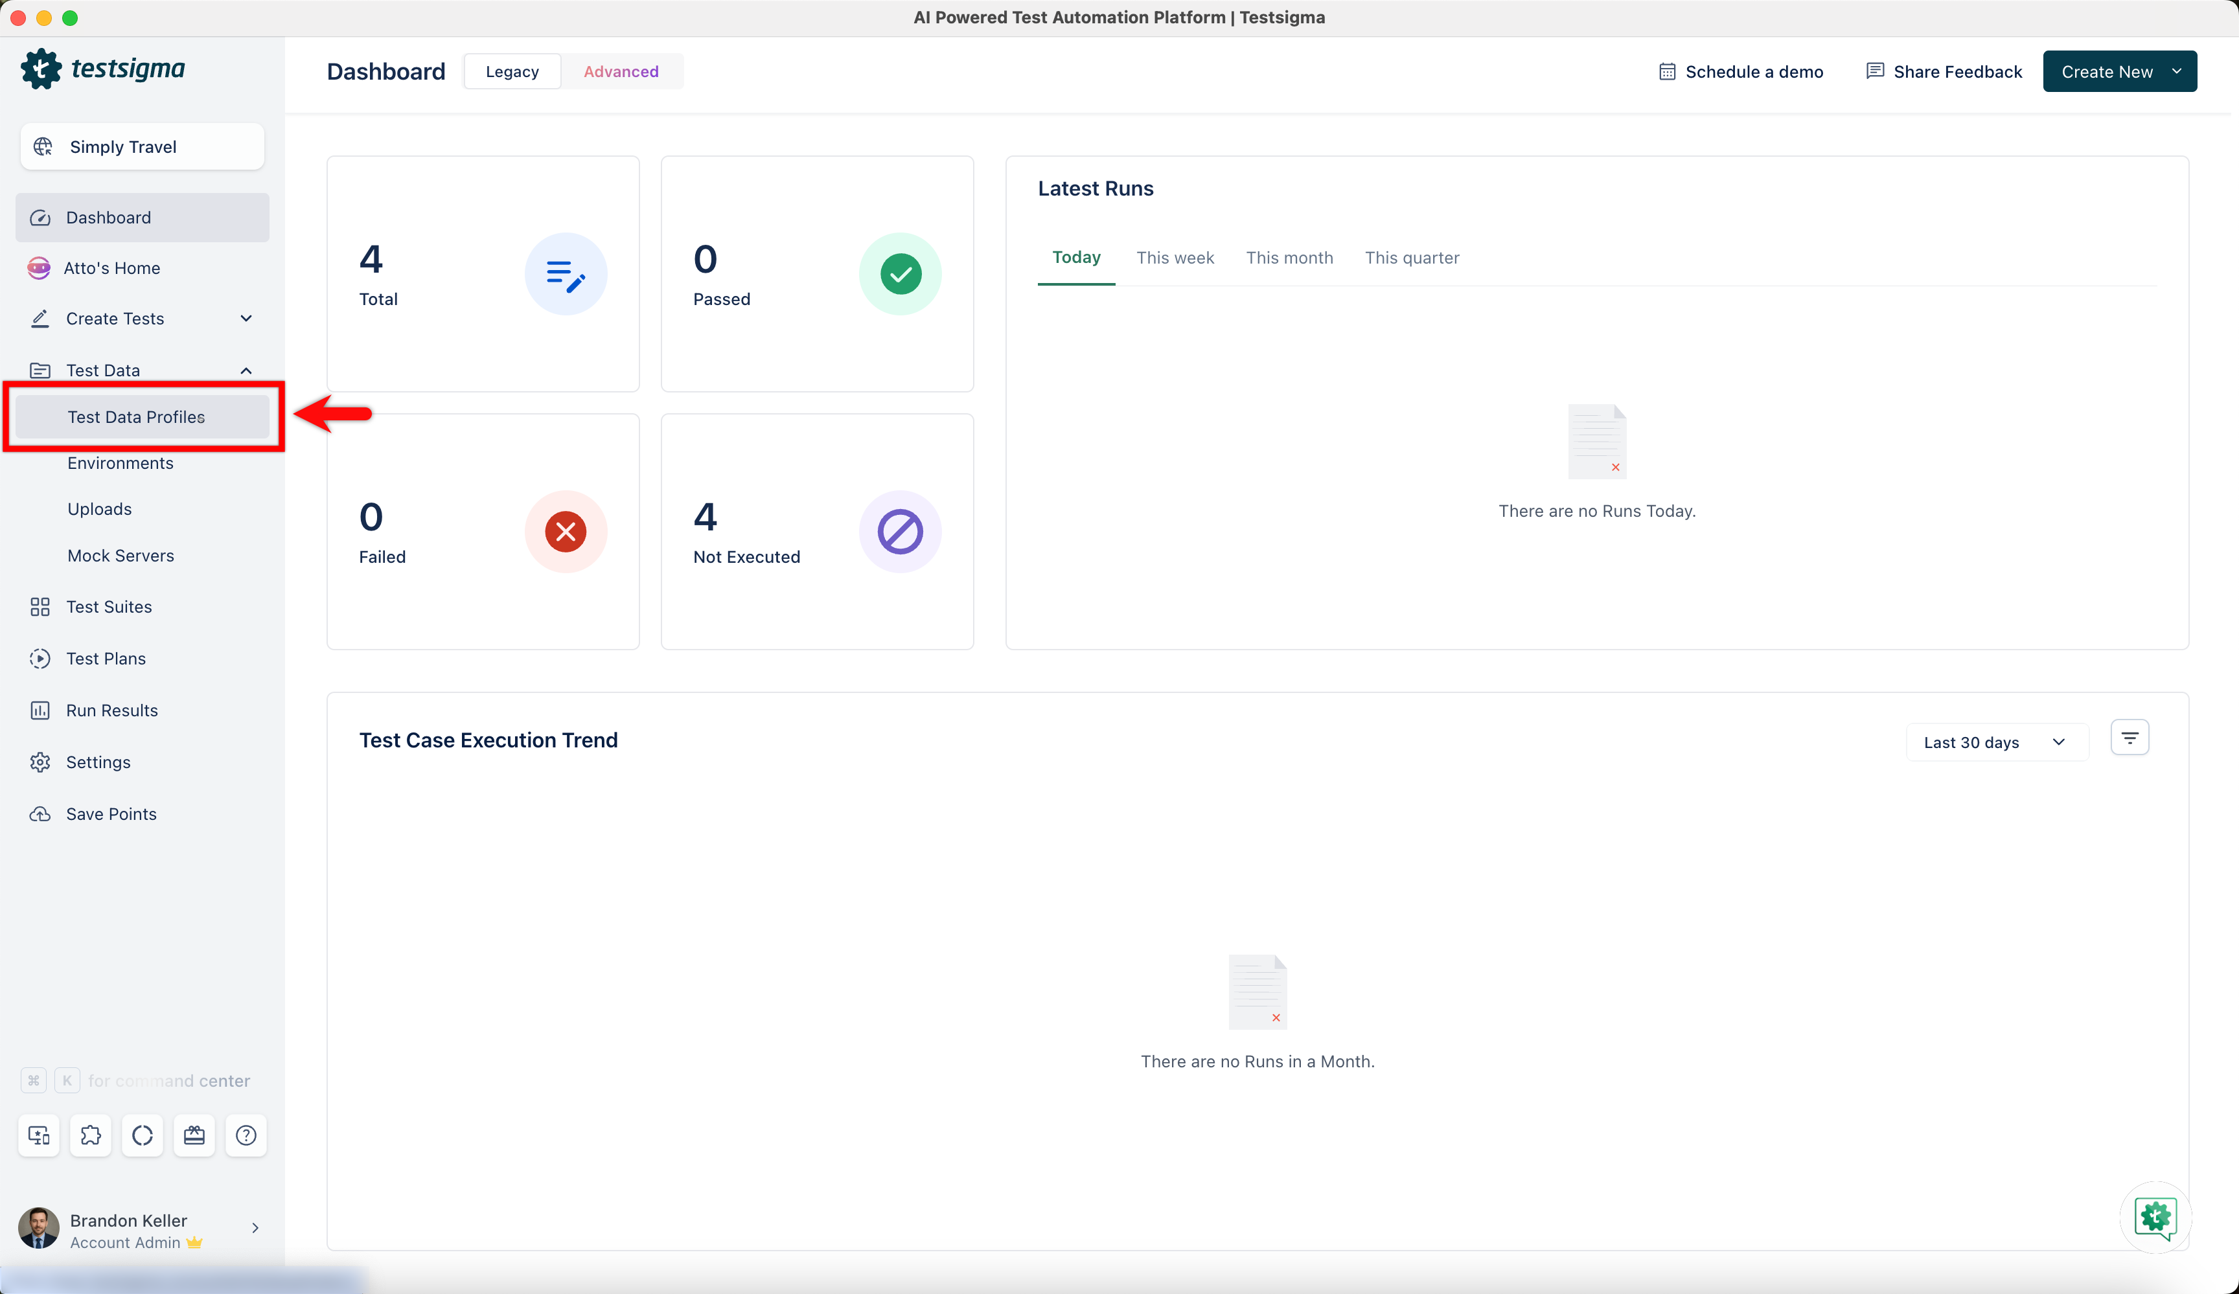Open Environments under Test Data
The width and height of the screenshot is (2239, 1294).
pyautogui.click(x=121, y=464)
